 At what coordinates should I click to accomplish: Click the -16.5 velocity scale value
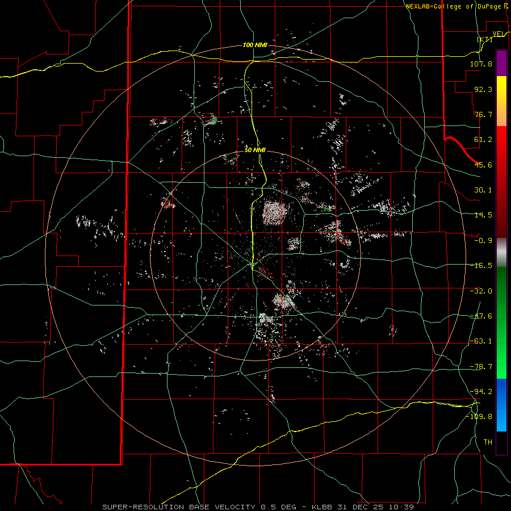pos(481,266)
